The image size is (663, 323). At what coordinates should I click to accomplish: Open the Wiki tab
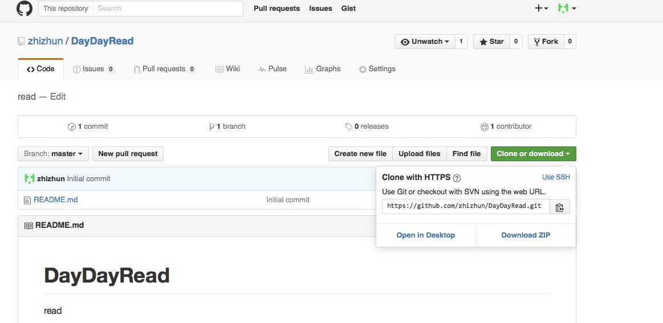coord(227,69)
